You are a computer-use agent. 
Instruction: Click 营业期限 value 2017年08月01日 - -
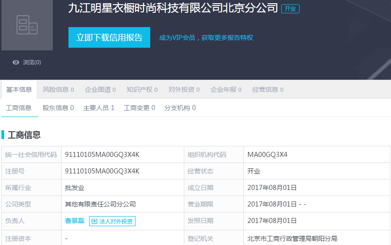click(x=277, y=204)
